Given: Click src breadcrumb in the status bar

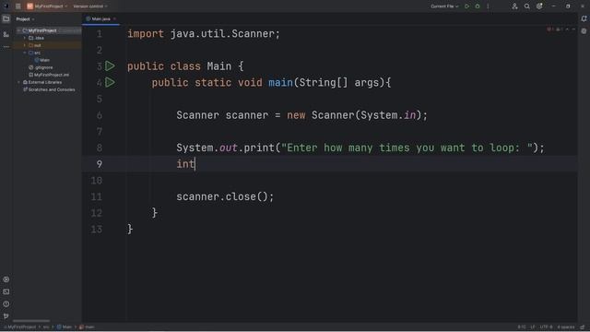Looking at the screenshot, I should point(46,327).
